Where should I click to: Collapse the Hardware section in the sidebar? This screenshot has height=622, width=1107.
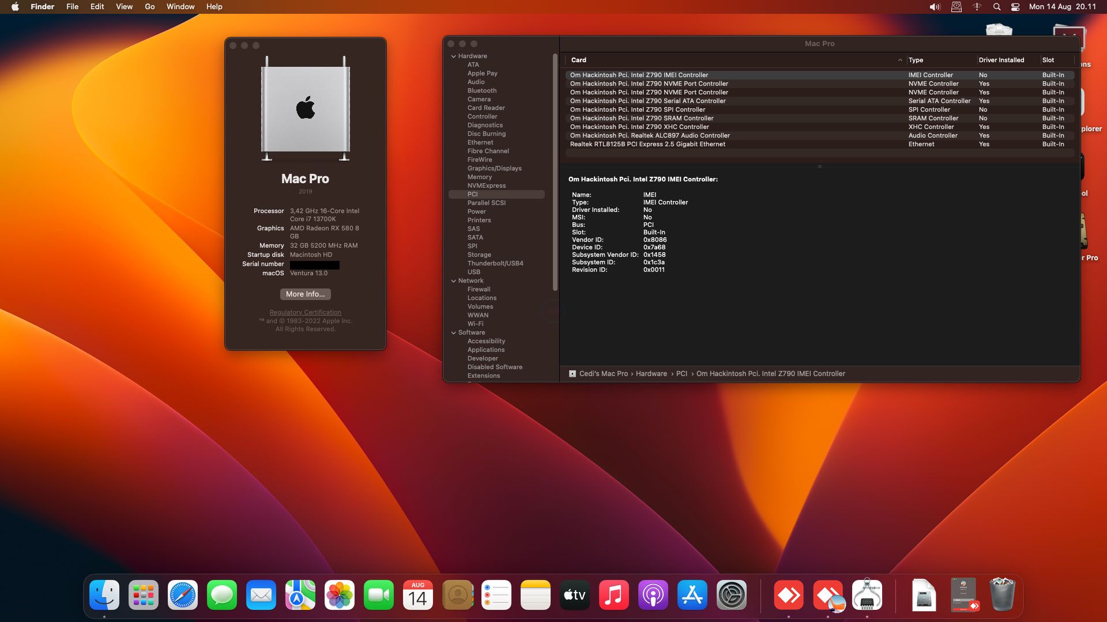[453, 56]
